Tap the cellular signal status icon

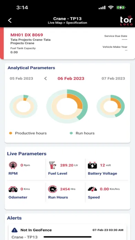(x=102, y=8)
